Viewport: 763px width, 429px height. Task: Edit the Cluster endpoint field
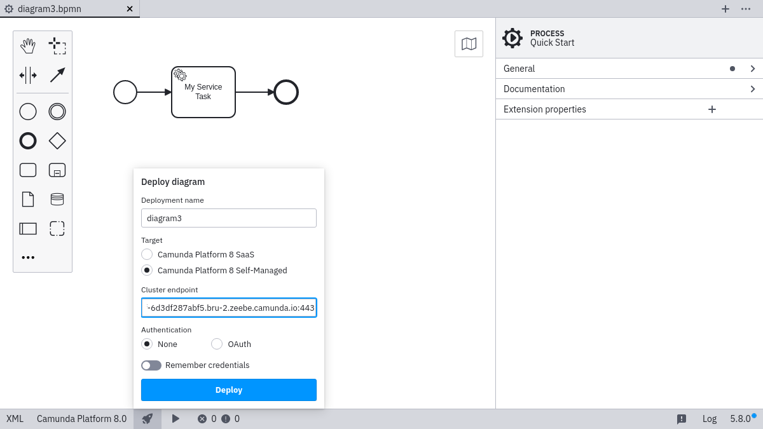[229, 308]
